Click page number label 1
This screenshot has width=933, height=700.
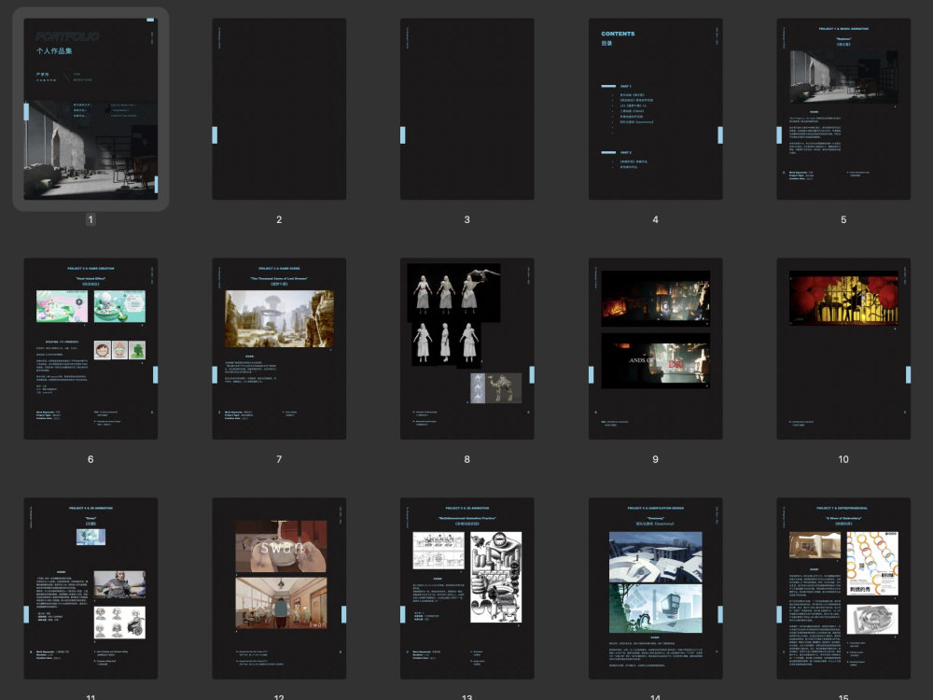tap(91, 219)
